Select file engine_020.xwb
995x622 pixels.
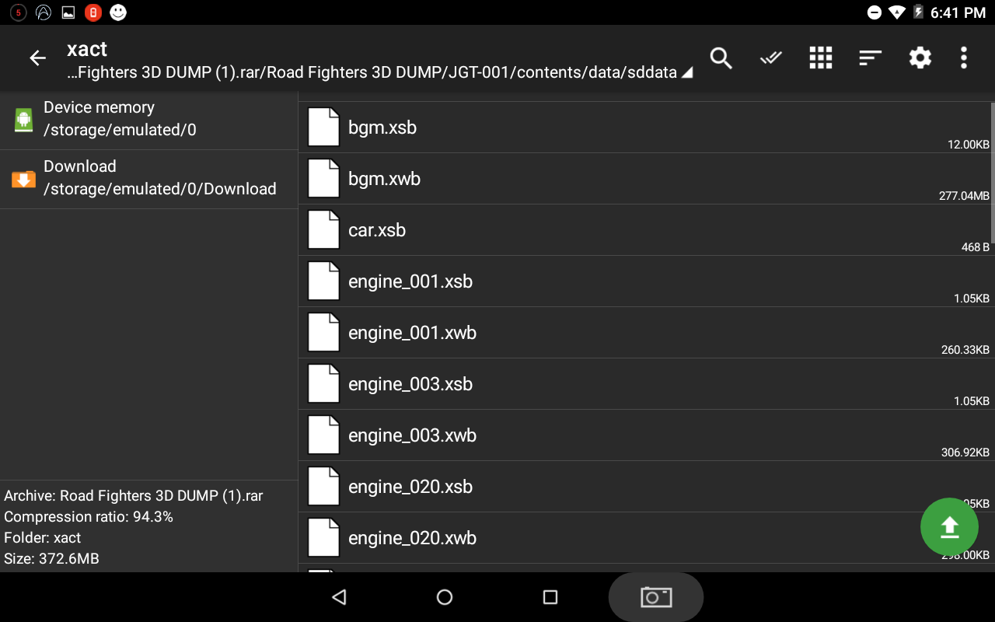pyautogui.click(x=645, y=538)
